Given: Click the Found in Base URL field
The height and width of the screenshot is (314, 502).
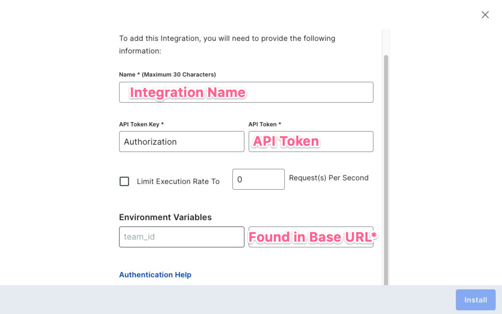Looking at the screenshot, I should 311,237.
